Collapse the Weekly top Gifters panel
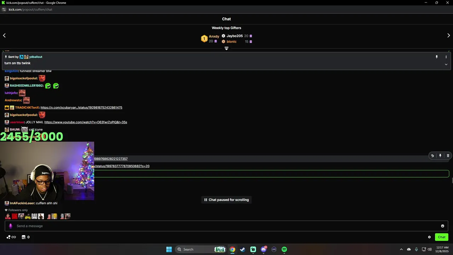This screenshot has height=255, width=453. 226,49
